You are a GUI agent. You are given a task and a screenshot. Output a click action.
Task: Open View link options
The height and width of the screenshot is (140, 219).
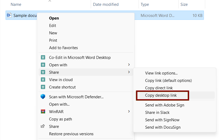(x=161, y=73)
